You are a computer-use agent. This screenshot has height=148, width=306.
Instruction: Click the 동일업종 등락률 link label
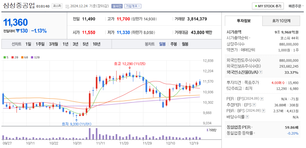(240, 133)
